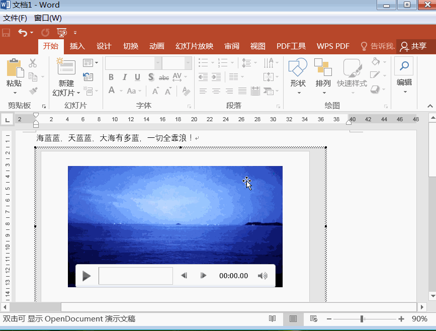The image size is (436, 331).
Task: Open the File (文件) menu
Action: click(x=15, y=18)
